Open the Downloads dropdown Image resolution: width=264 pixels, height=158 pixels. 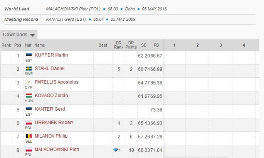pos(19,35)
